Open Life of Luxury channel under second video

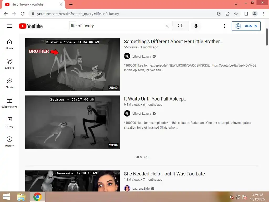point(142,114)
